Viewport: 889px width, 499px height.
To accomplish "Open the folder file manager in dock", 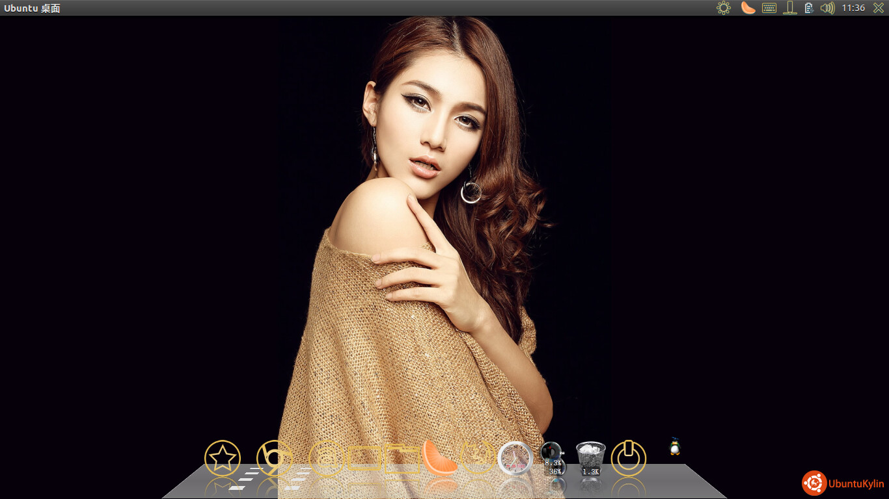I will click(402, 459).
